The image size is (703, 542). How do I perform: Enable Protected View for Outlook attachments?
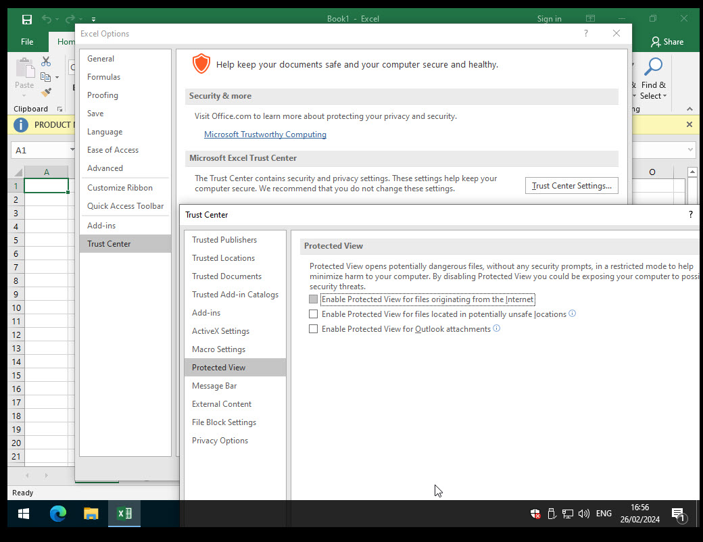[x=313, y=328]
